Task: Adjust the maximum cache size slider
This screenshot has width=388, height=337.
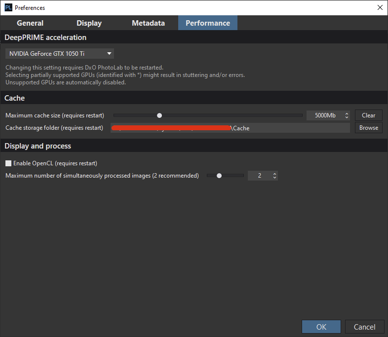Action: tap(159, 115)
